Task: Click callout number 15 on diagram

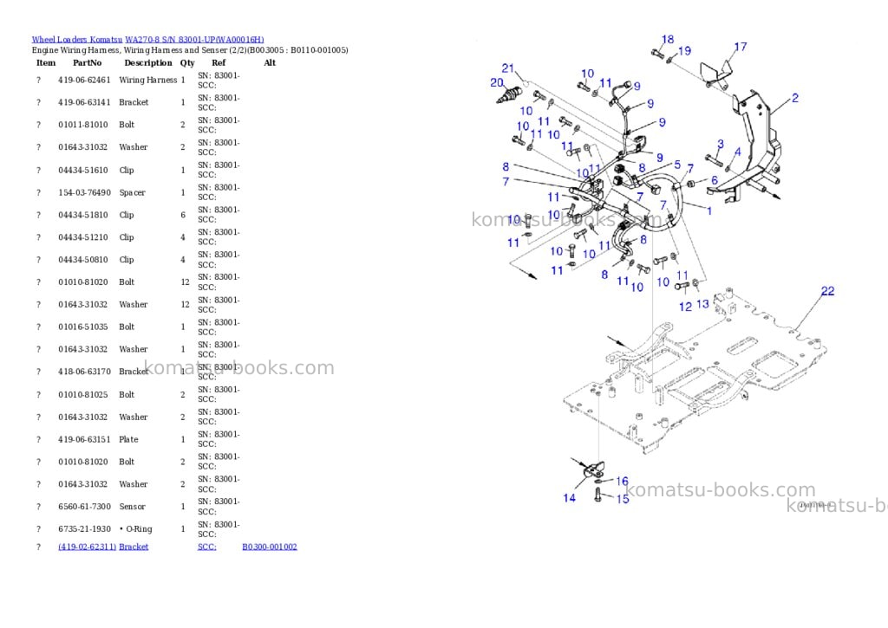Action: pos(623,499)
